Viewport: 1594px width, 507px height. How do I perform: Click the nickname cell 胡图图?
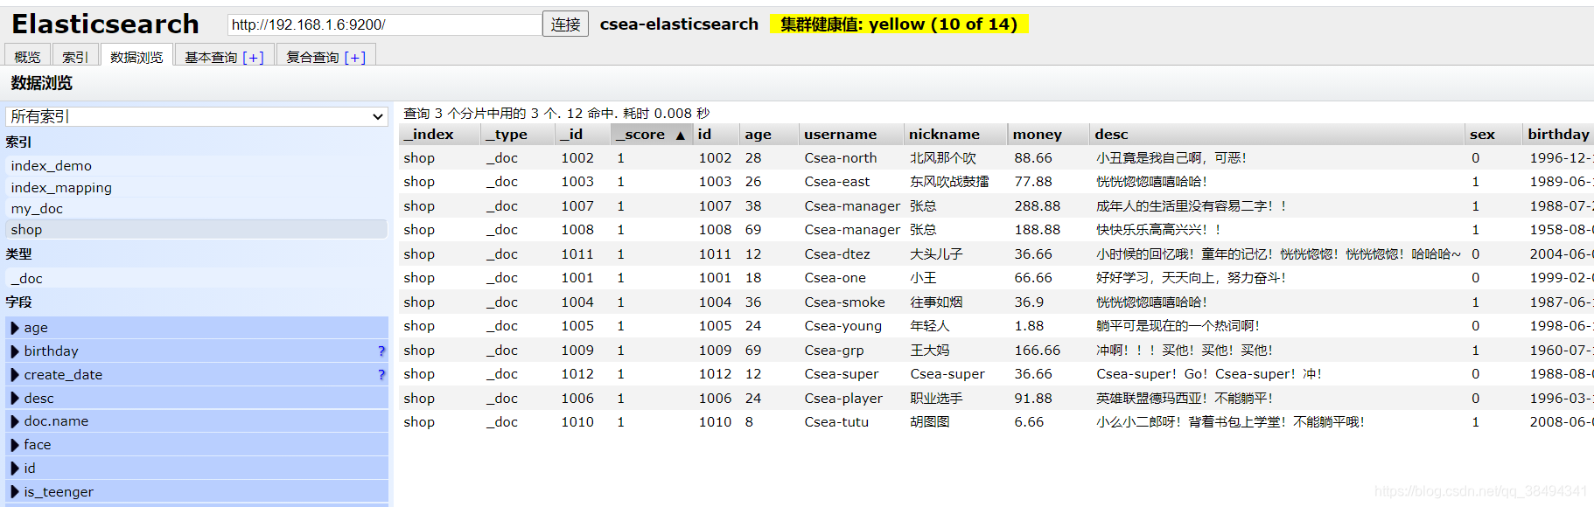pos(930,422)
